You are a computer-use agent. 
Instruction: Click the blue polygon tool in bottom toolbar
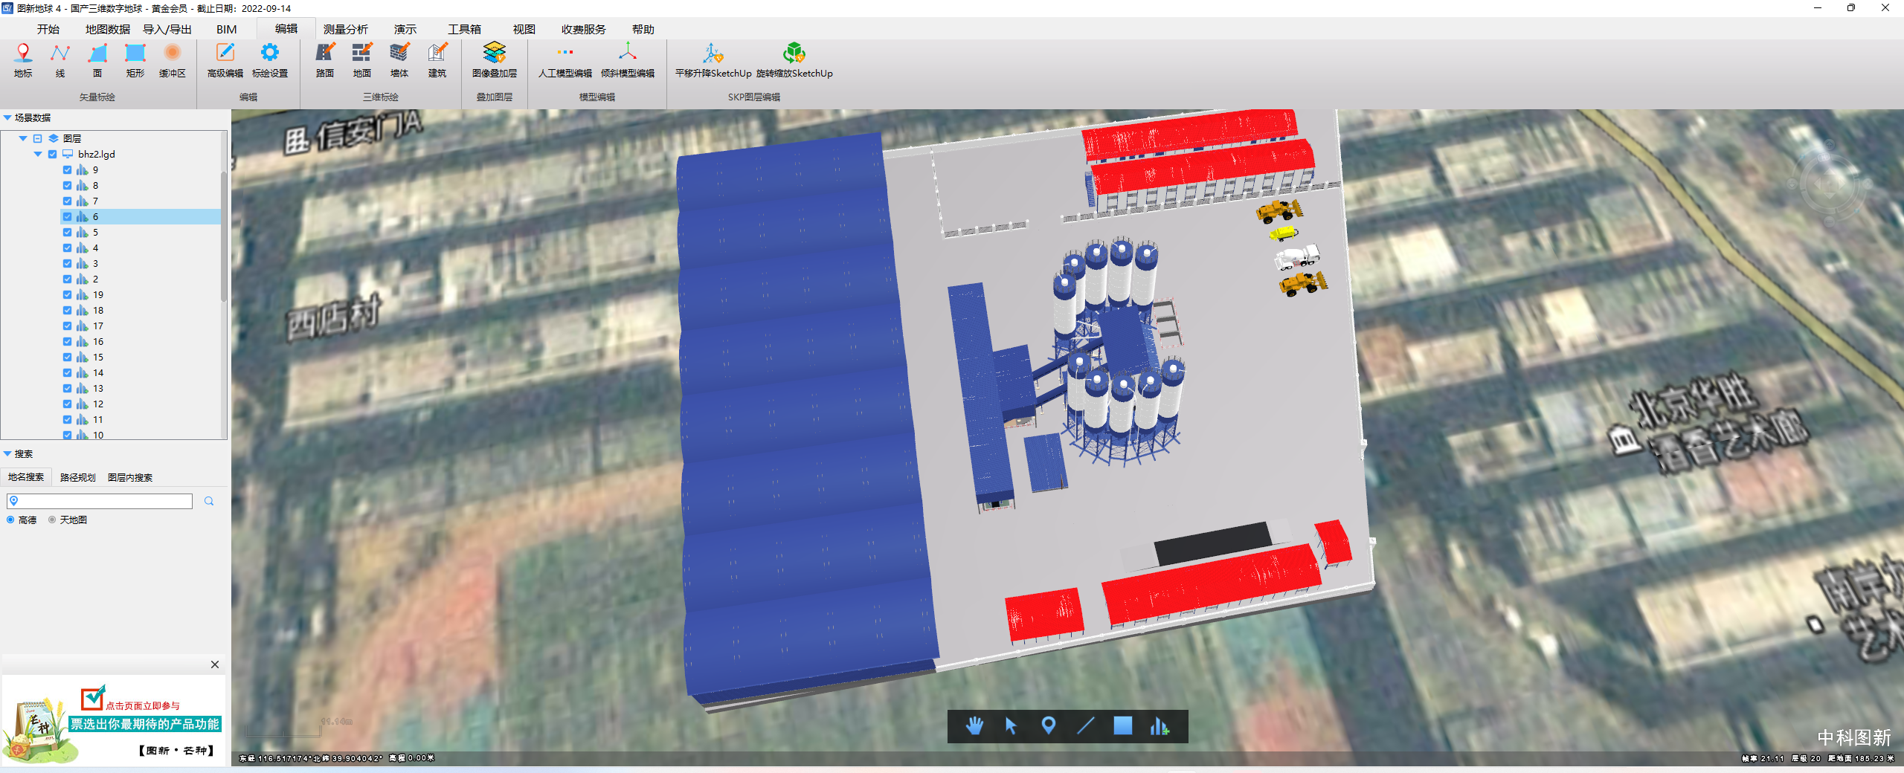pyautogui.click(x=1122, y=726)
